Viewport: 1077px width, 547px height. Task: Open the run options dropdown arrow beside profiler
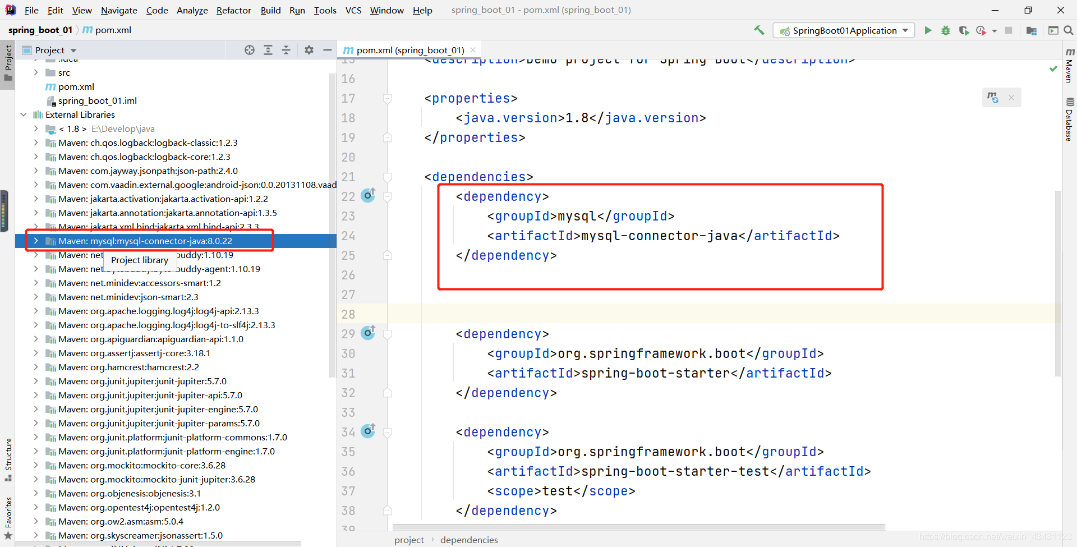tap(995, 31)
